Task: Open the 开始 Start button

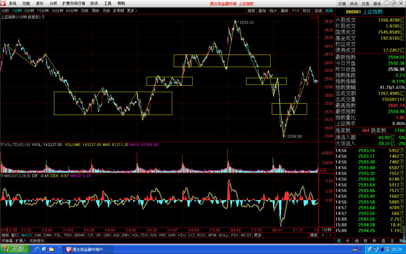Action: pos(15,249)
